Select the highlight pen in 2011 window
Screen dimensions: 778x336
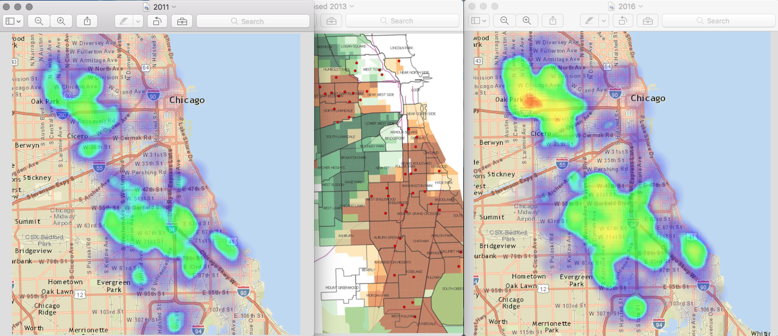pos(124,21)
